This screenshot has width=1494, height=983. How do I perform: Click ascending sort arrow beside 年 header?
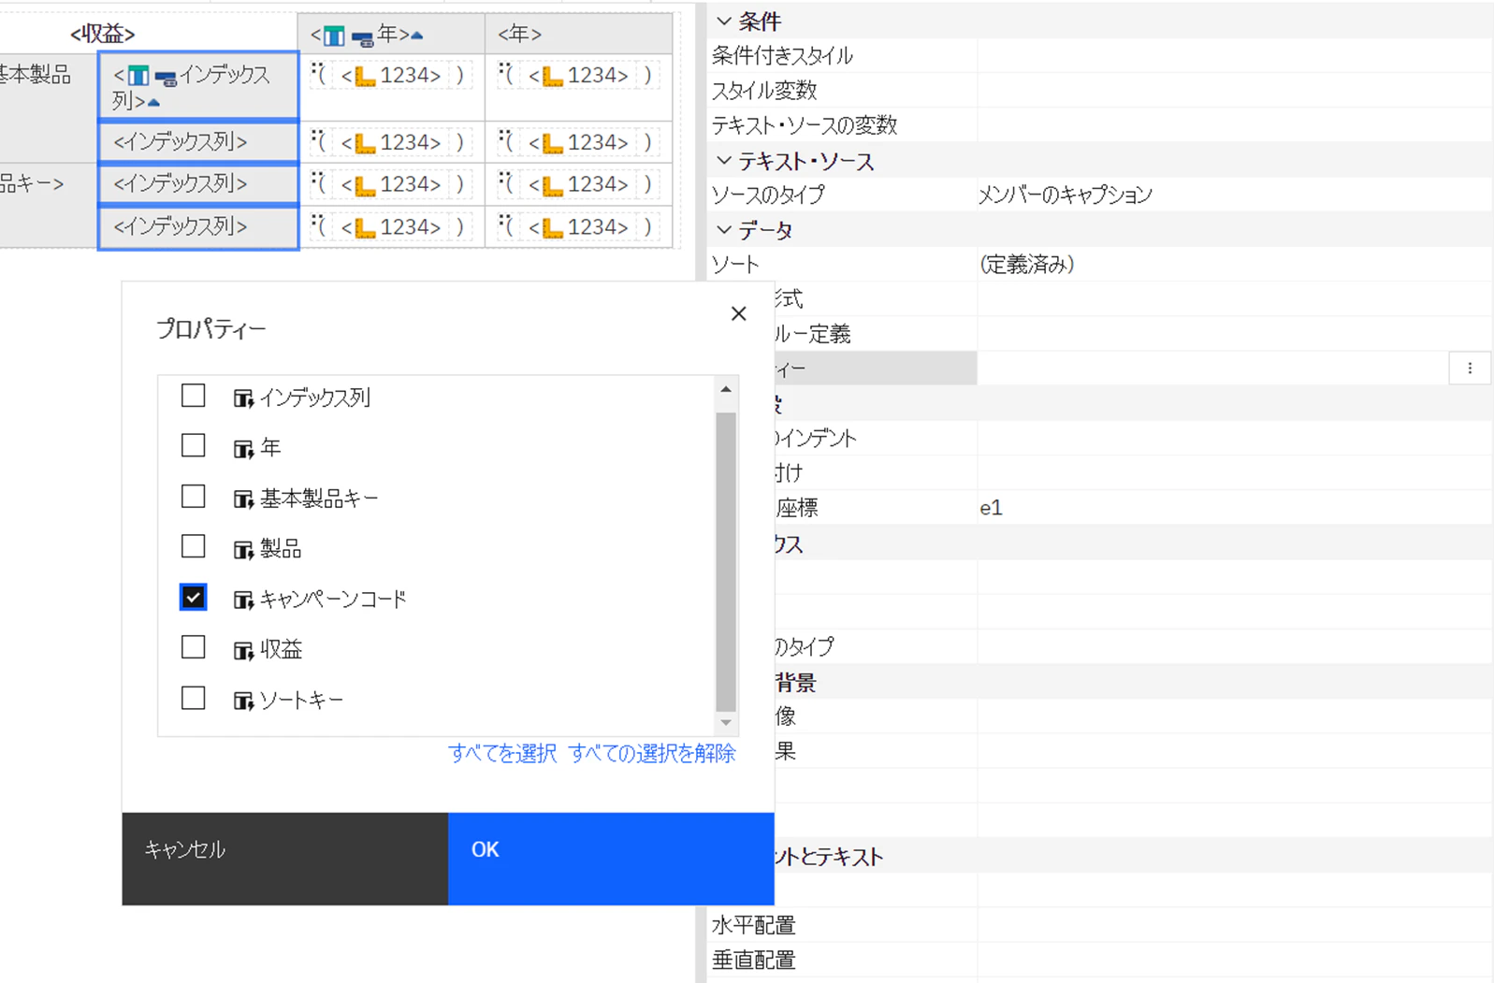click(x=417, y=36)
